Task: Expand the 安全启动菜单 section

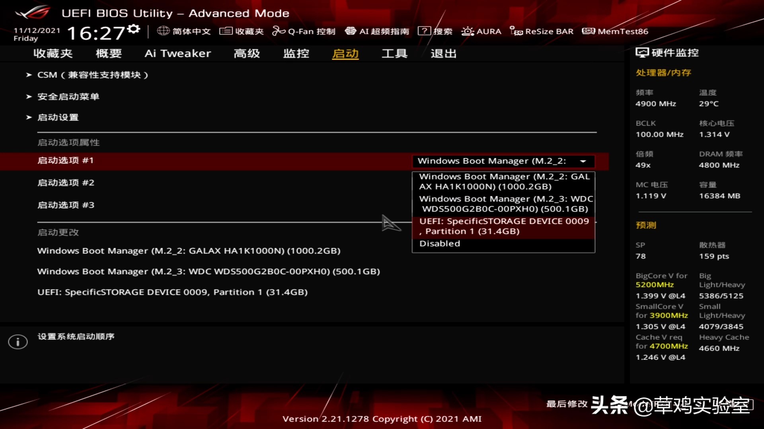Action: [x=68, y=96]
